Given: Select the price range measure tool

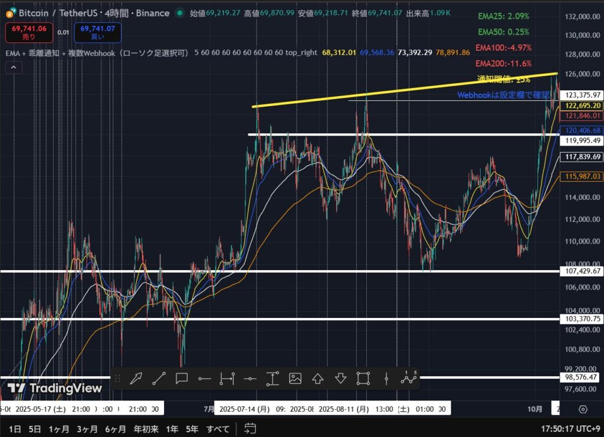Looking at the screenshot, I should click(x=273, y=378).
